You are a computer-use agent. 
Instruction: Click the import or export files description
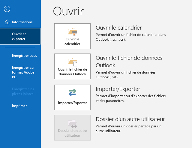click(x=131, y=98)
